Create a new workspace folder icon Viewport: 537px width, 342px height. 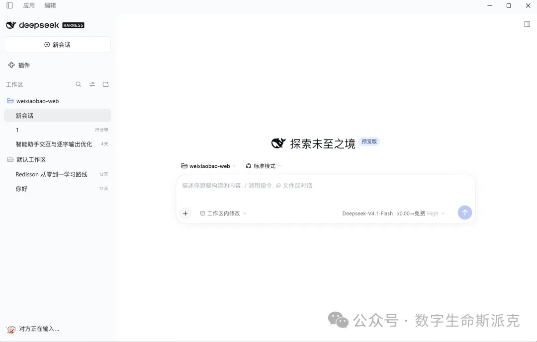pos(106,84)
